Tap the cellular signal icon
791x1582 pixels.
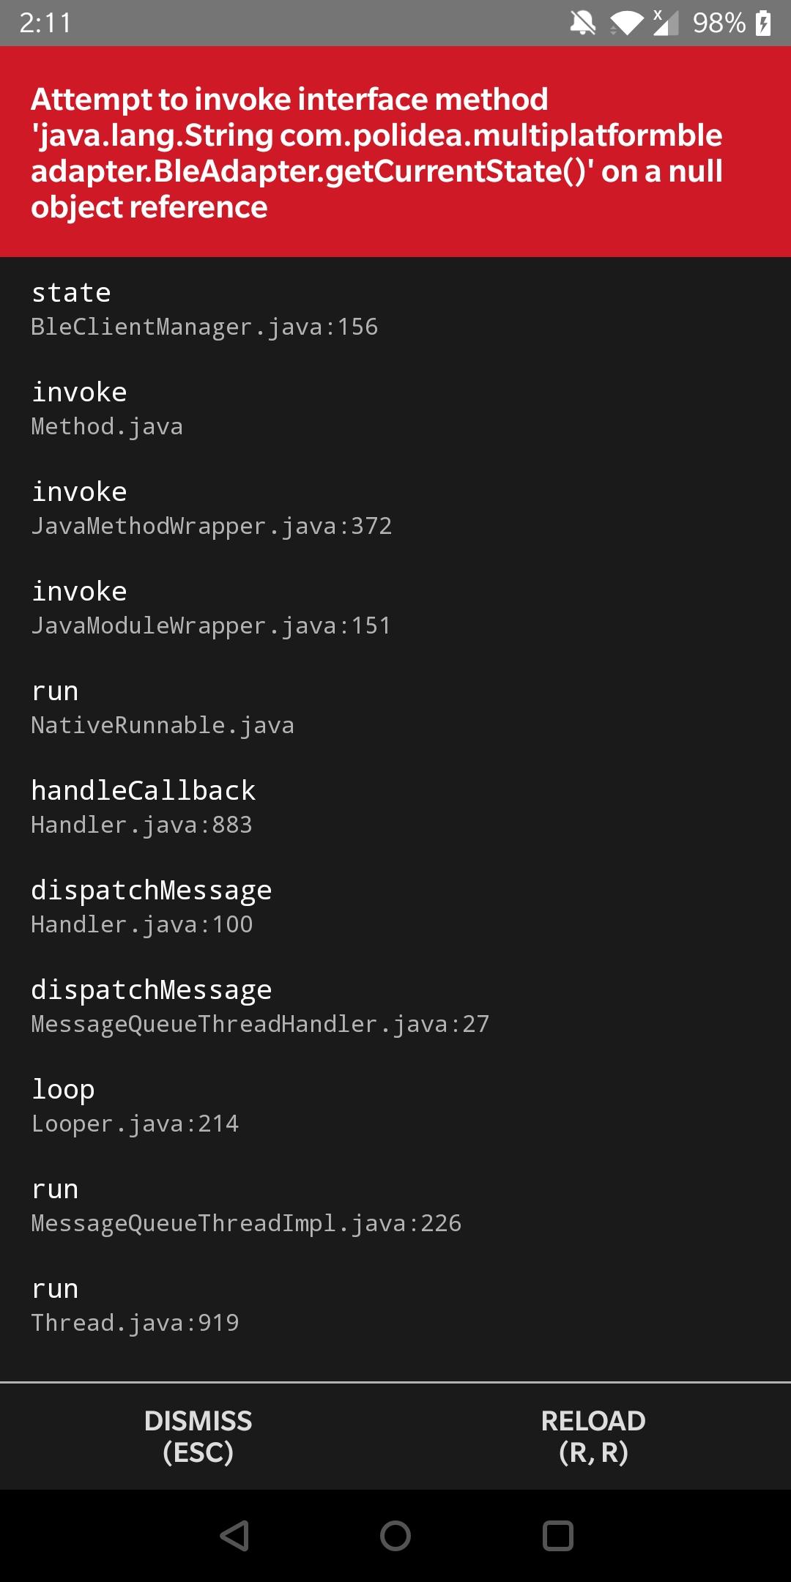[666, 24]
